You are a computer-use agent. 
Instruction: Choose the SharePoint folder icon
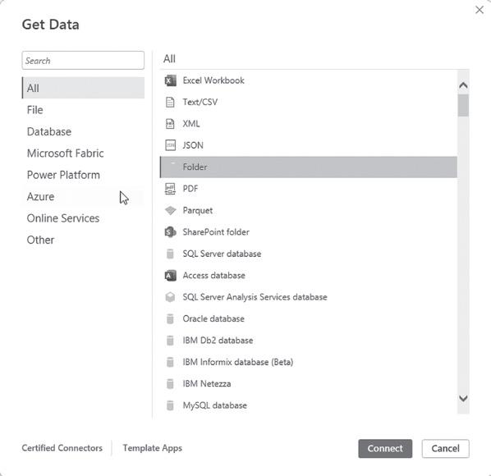point(170,232)
